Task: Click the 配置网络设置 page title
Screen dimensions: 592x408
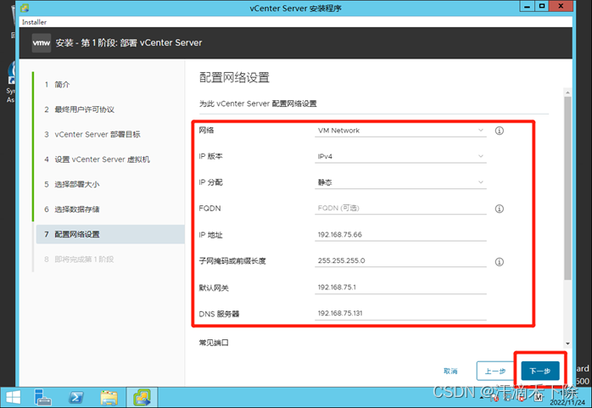Action: tap(234, 77)
